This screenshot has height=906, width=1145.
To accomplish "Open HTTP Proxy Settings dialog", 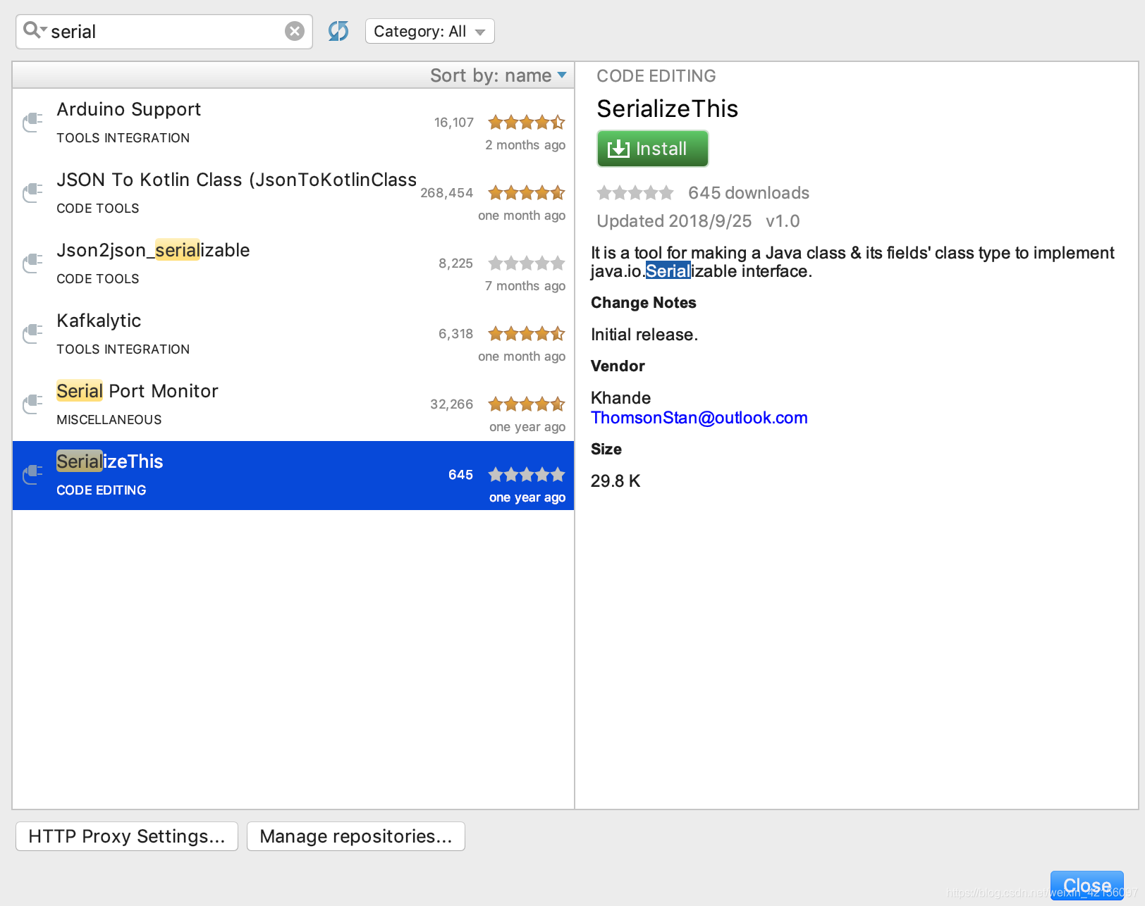I will click(127, 836).
